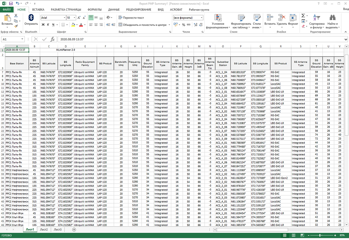349x240 pixels.
Task: Open Стили ячеек cell styles
Action: (x=257, y=22)
